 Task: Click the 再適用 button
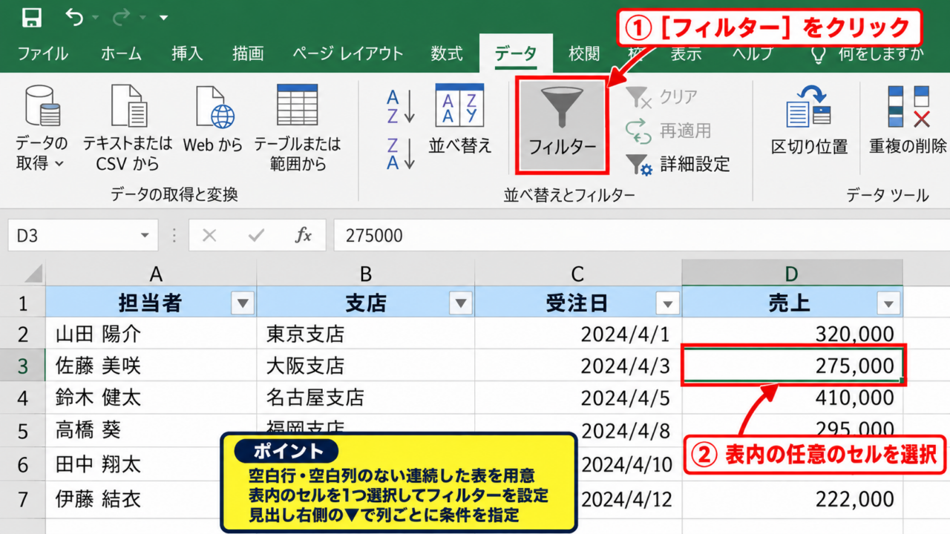coord(669,131)
